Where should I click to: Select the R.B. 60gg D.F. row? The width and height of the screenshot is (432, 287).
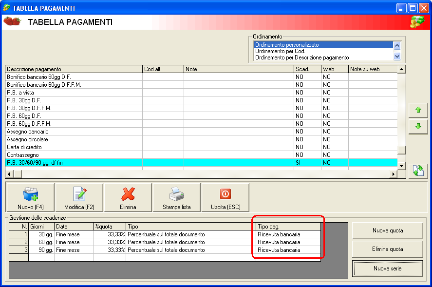pyautogui.click(x=201, y=116)
